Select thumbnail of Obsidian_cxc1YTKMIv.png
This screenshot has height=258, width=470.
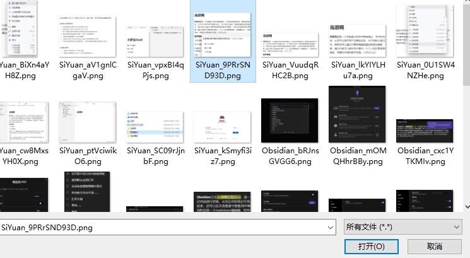(425, 131)
